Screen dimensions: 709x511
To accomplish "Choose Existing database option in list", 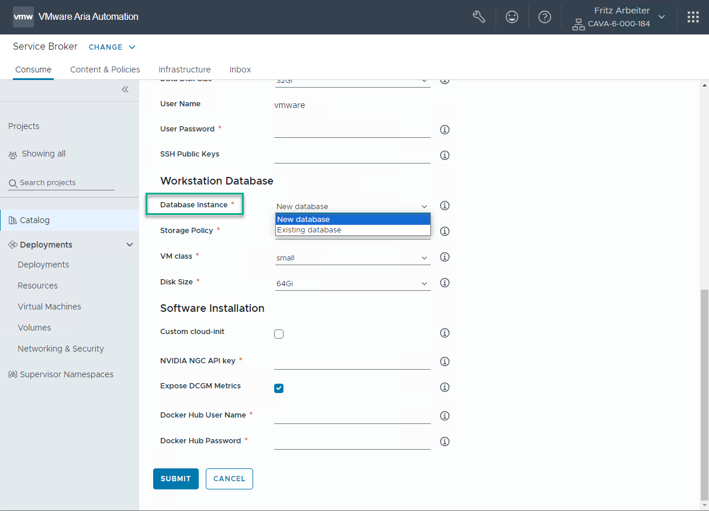I will pos(353,230).
